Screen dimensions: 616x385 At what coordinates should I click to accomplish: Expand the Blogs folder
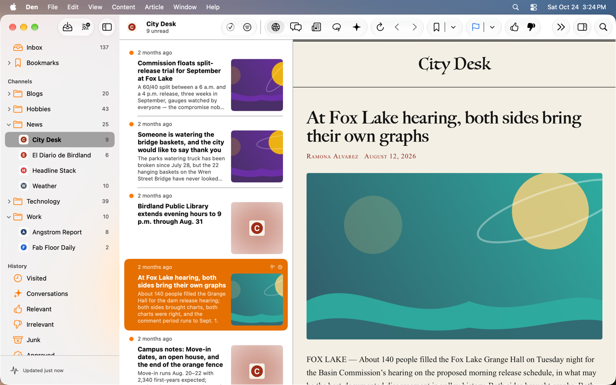tap(9, 94)
